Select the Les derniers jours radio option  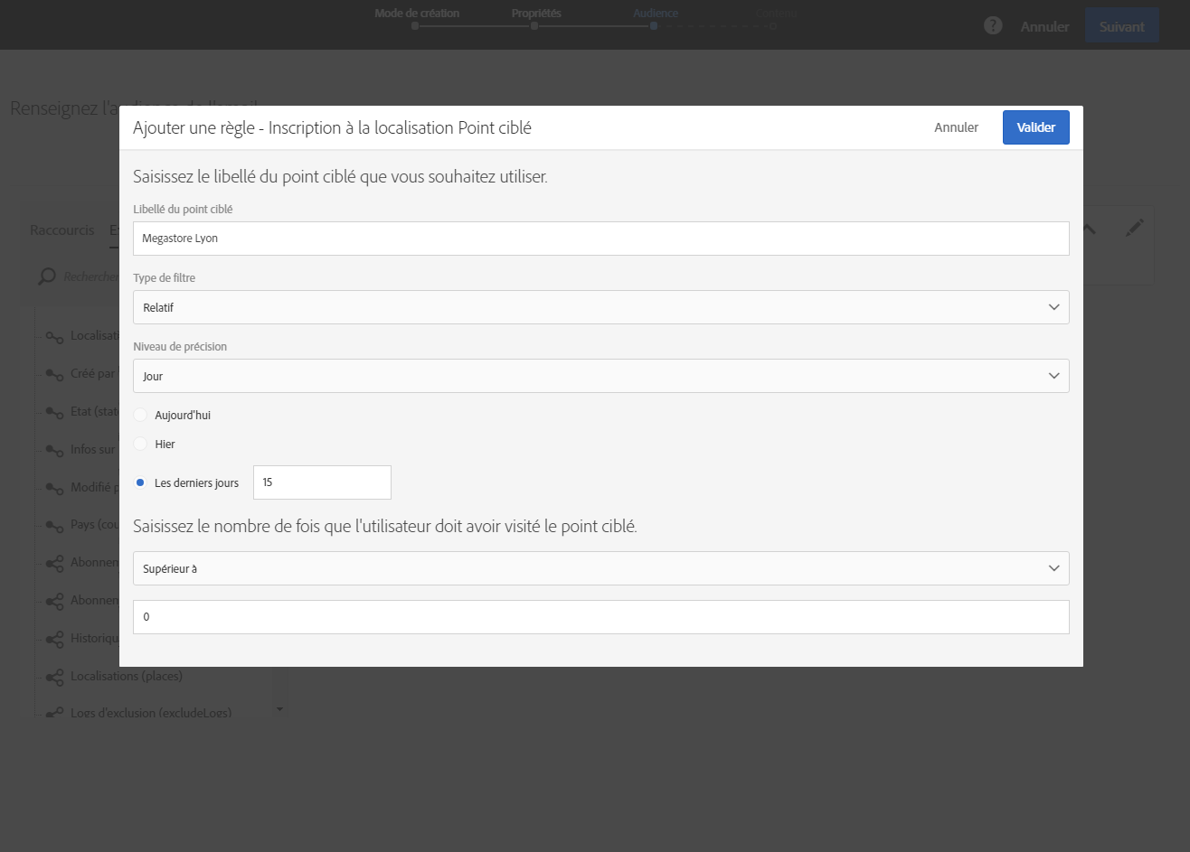coord(140,482)
